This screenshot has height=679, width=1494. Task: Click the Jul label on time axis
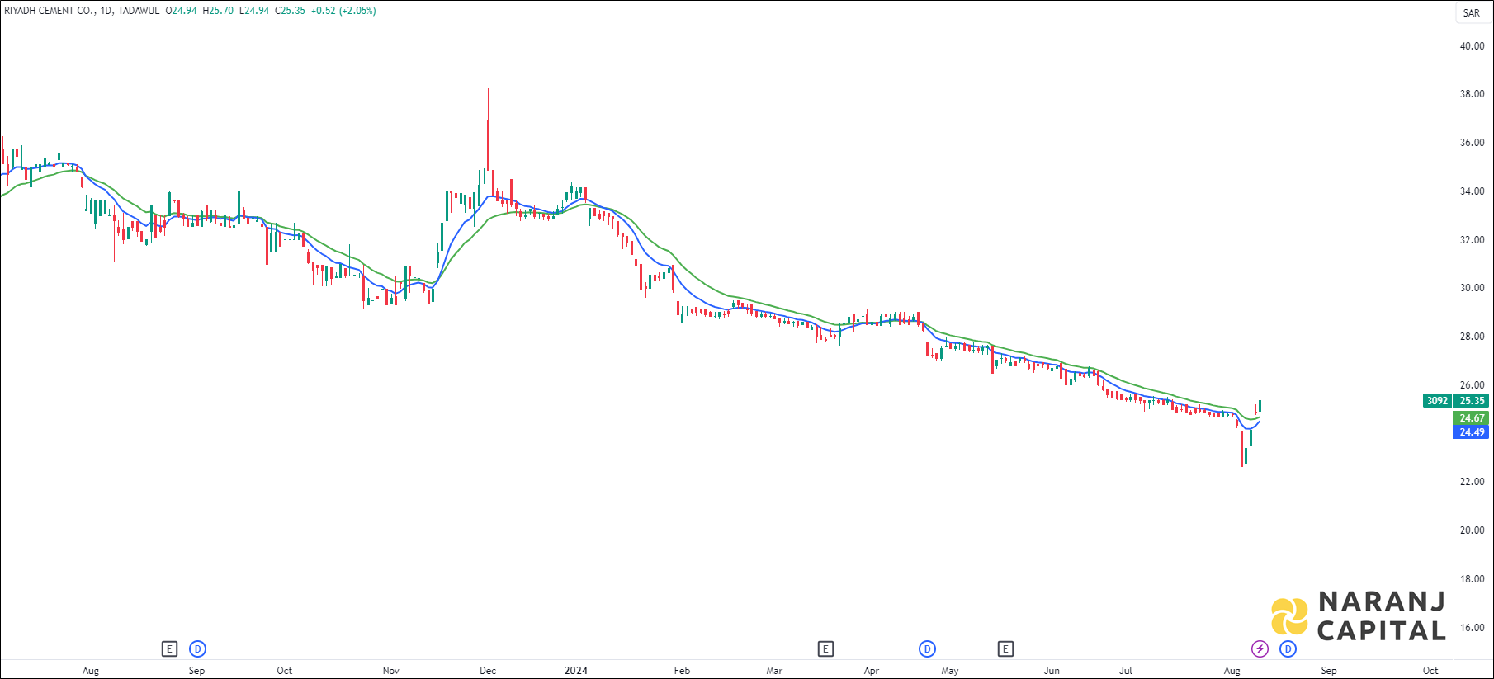tap(1125, 671)
